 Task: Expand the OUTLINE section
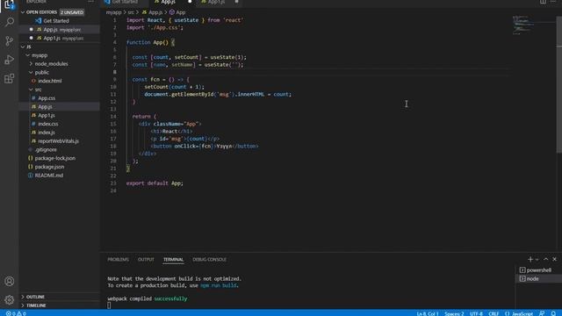click(35, 297)
